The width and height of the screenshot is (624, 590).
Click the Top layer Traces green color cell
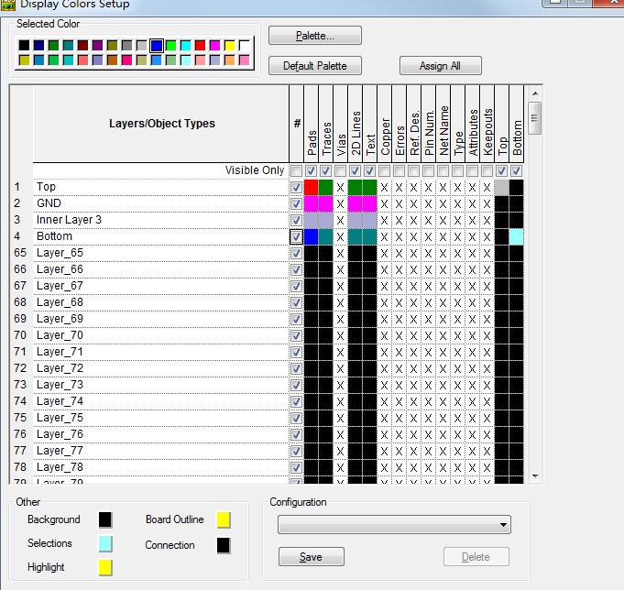325,188
